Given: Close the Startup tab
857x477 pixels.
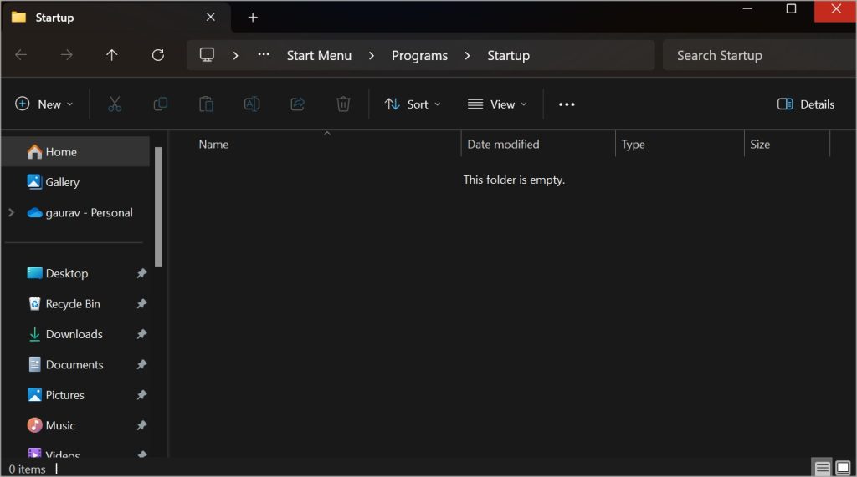Looking at the screenshot, I should point(210,17).
